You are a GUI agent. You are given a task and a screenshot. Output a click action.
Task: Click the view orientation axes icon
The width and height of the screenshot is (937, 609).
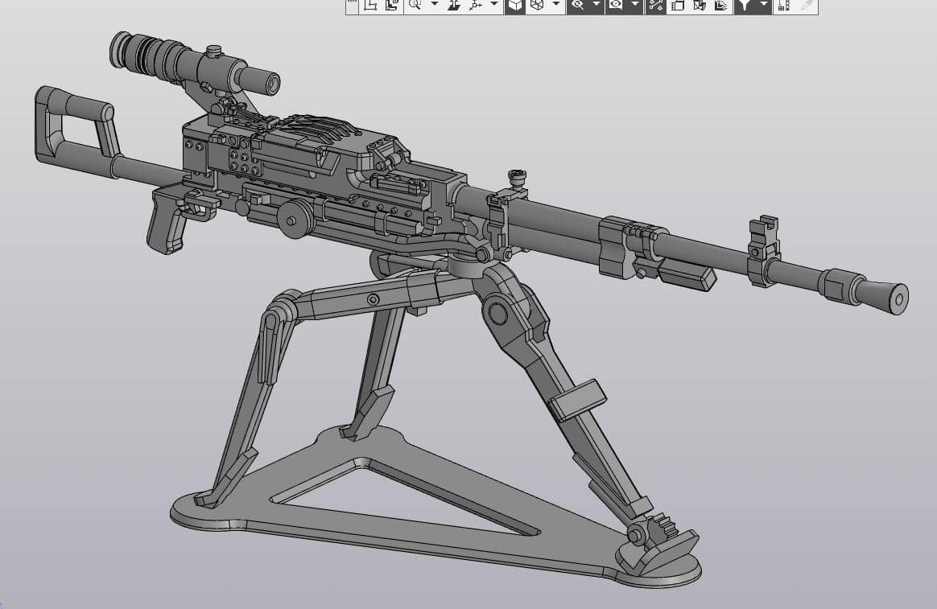click(476, 6)
